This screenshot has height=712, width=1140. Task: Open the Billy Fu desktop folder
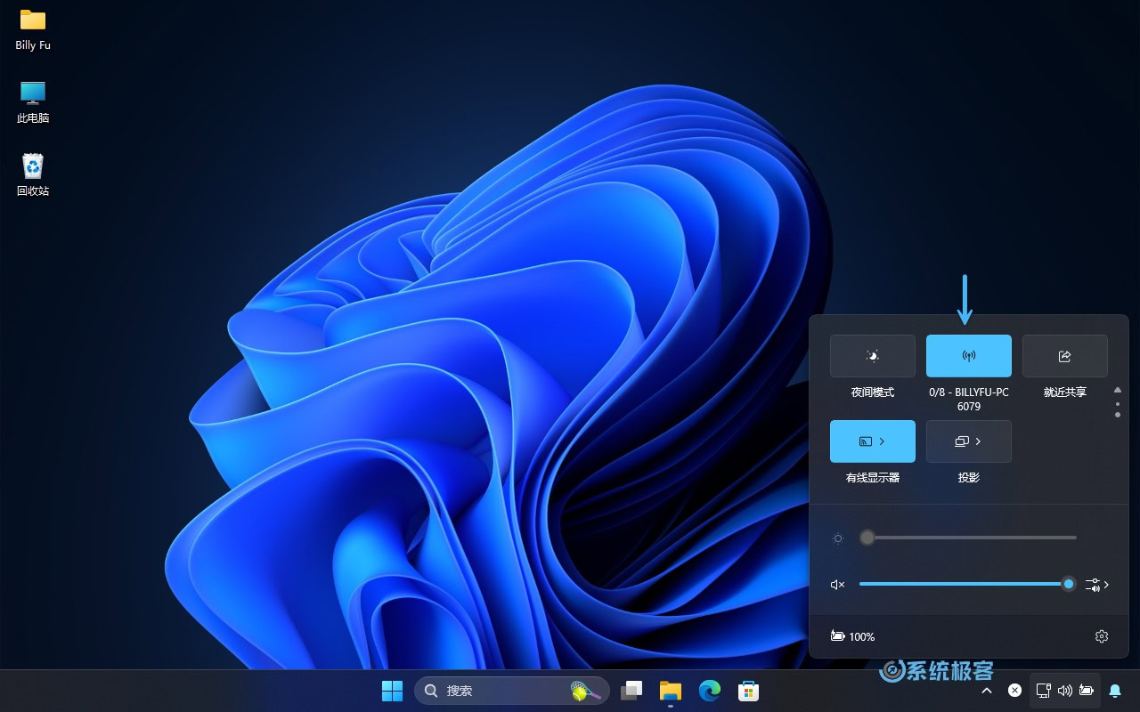(33, 30)
